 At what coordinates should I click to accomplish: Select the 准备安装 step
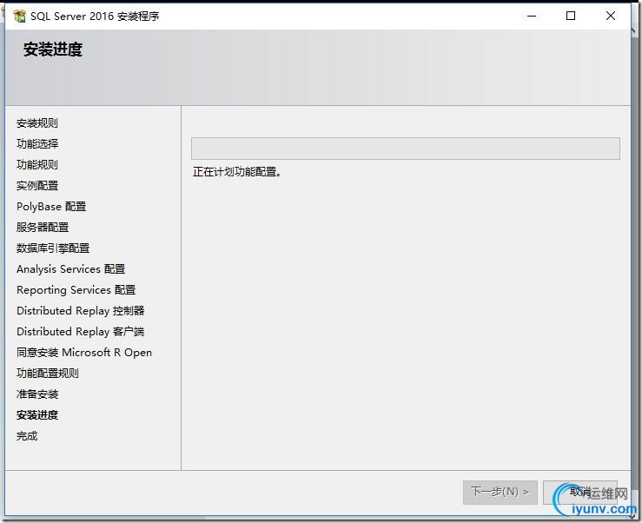[37, 394]
